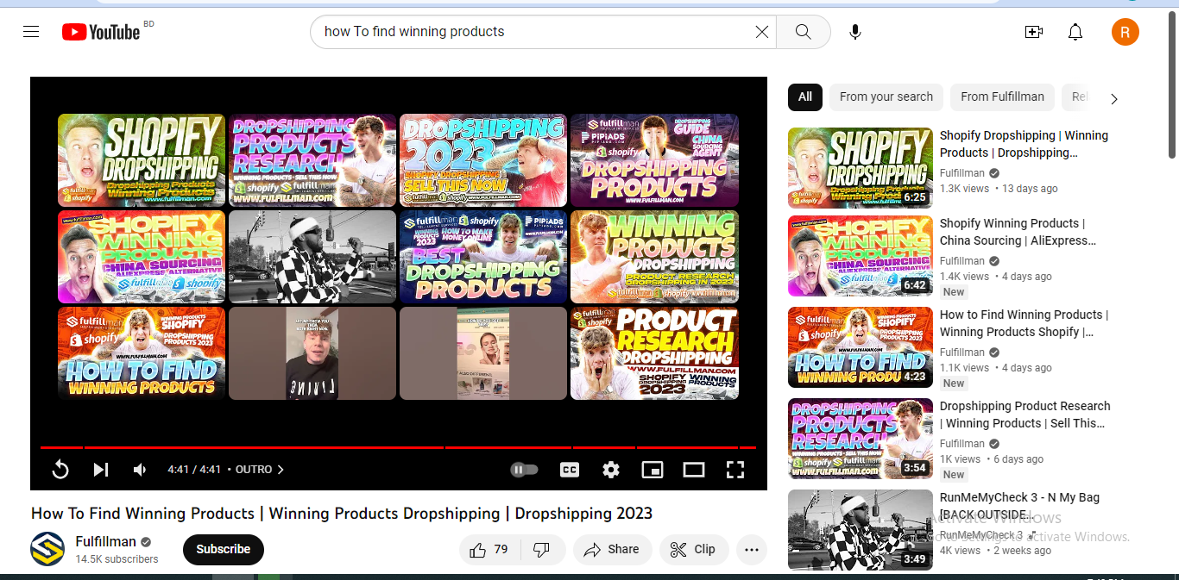Image resolution: width=1179 pixels, height=580 pixels.
Task: Subscribe to Fulfillman channel
Action: coord(224,549)
